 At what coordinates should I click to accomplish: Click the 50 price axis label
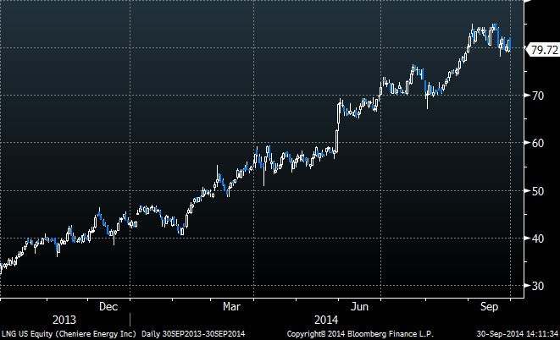coord(538,190)
